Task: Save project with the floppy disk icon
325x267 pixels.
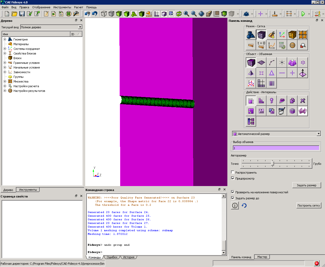Action: point(22,14)
